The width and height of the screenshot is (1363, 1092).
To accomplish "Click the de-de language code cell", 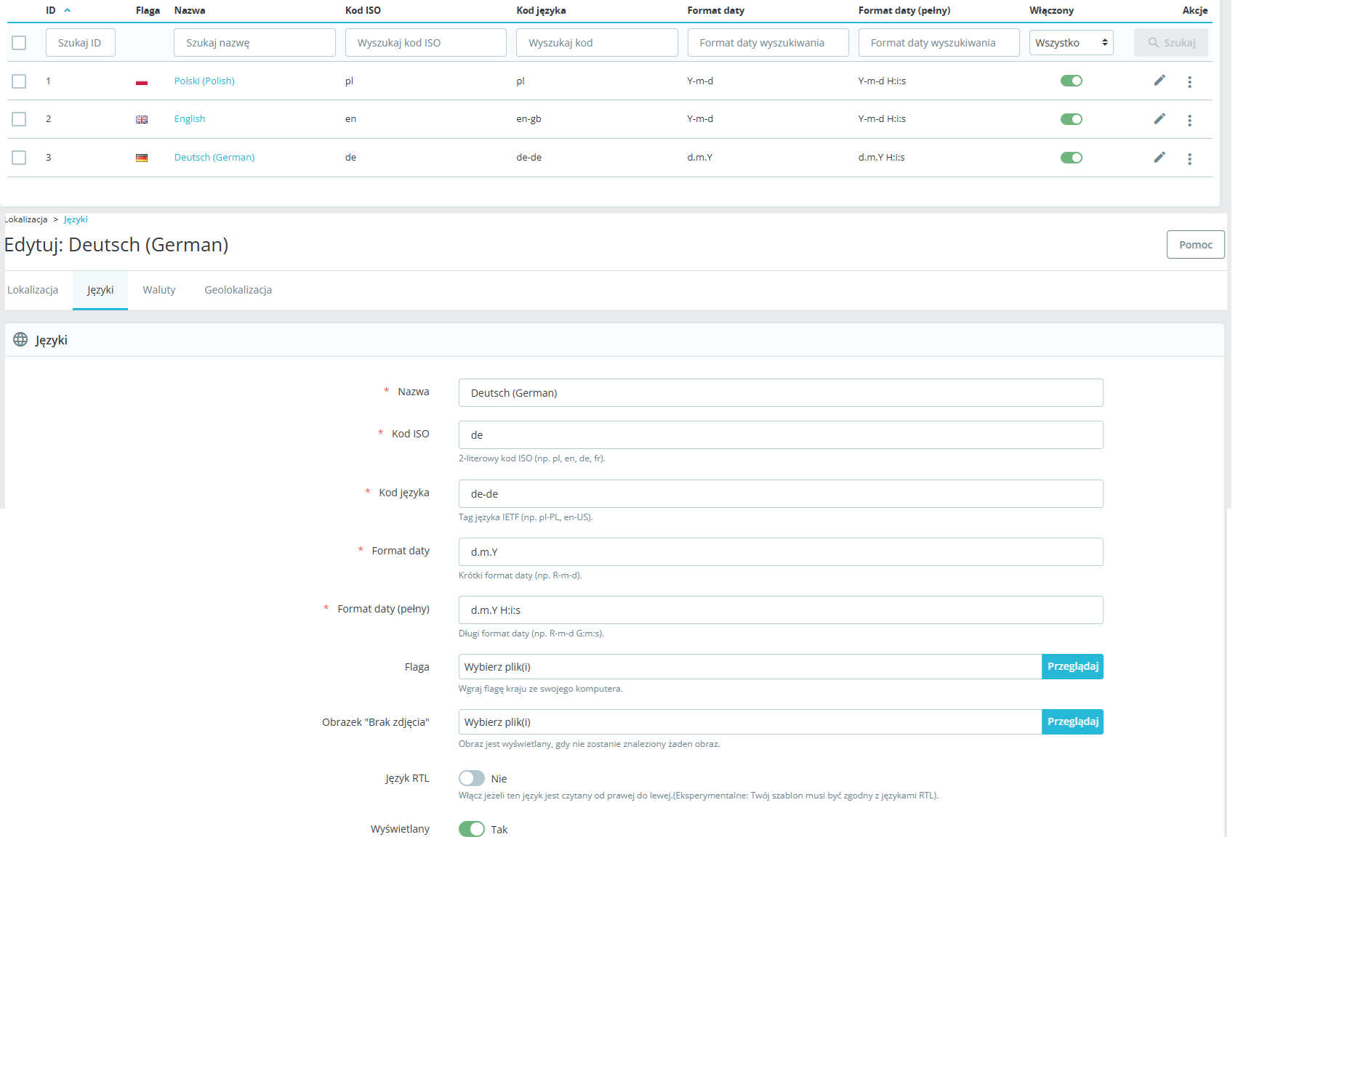I will click(528, 158).
